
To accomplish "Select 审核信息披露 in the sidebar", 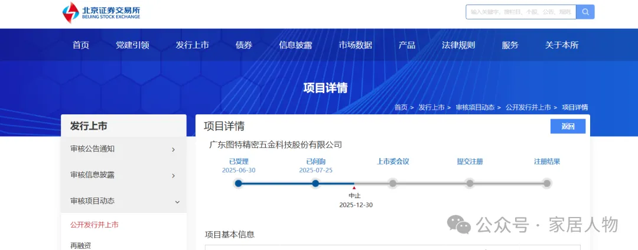I will [x=92, y=175].
